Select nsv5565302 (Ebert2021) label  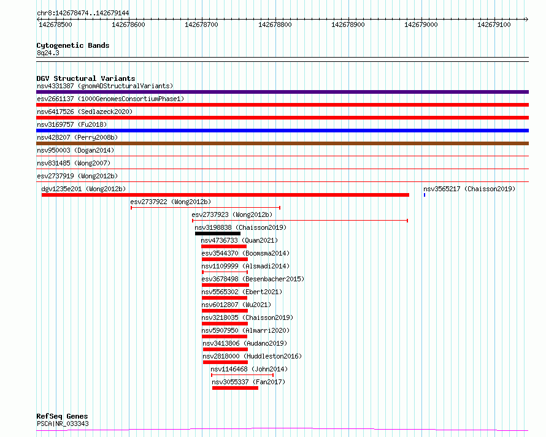pyautogui.click(x=242, y=292)
